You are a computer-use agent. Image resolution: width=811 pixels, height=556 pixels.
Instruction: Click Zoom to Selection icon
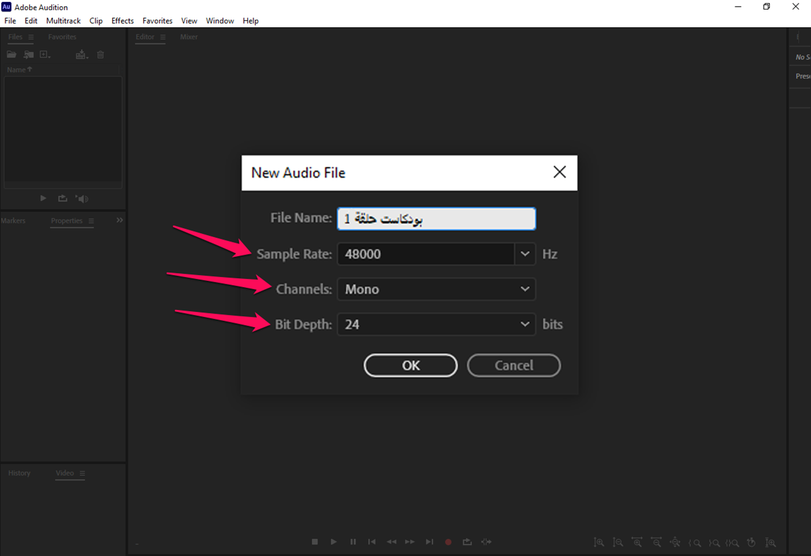[x=733, y=542]
